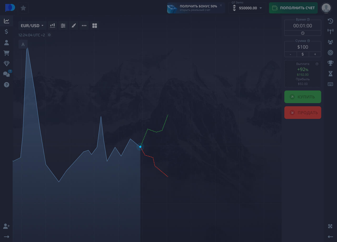Open the tournaments trophy icon
This screenshot has width=337, height=242.
[330, 63]
